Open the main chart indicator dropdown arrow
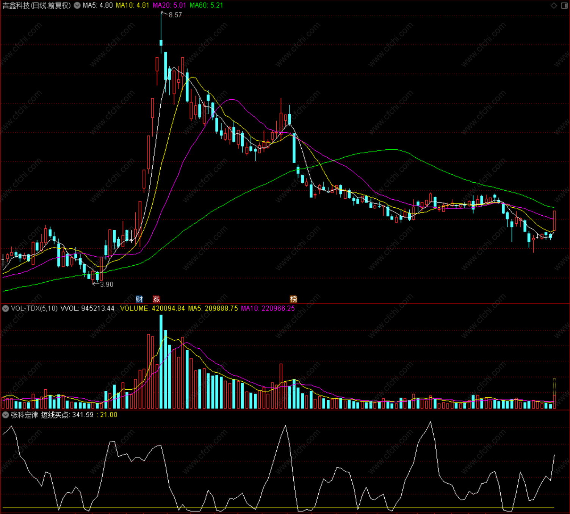 point(77,5)
